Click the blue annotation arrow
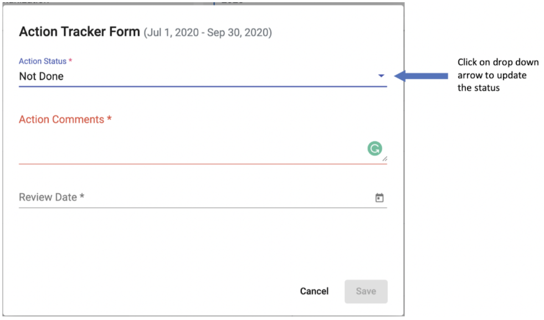Viewport: 544px width, 320px height. coord(421,76)
